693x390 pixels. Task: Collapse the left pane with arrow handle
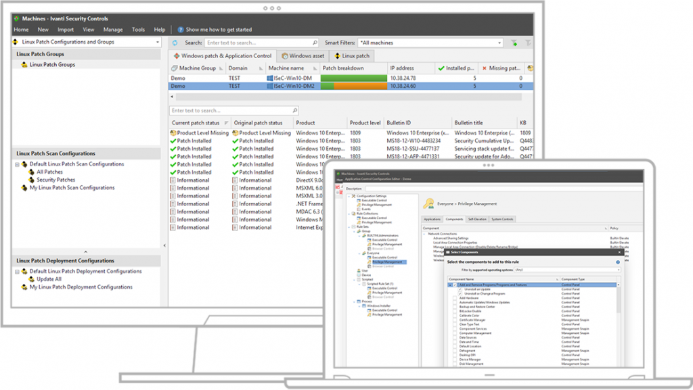click(164, 246)
